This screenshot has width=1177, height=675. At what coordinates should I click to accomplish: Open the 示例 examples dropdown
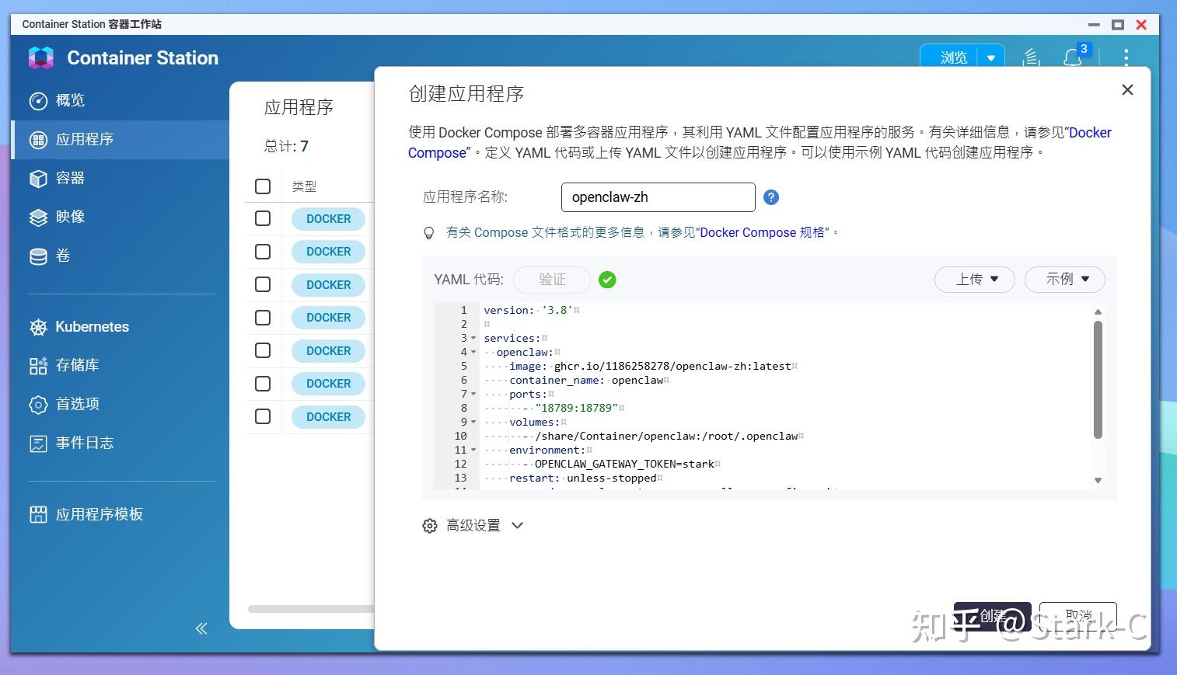(1065, 280)
